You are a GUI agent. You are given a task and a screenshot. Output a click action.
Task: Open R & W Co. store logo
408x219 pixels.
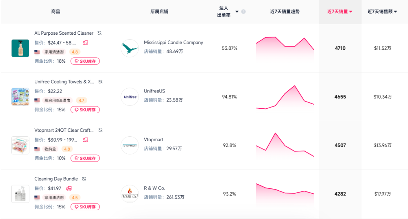(130, 194)
